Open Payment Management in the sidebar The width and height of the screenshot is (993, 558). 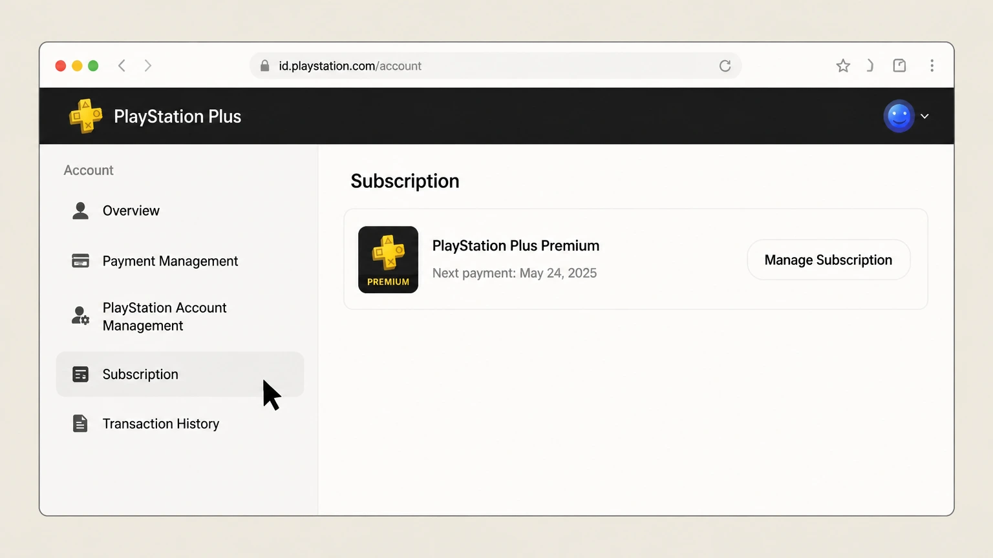coord(180,261)
